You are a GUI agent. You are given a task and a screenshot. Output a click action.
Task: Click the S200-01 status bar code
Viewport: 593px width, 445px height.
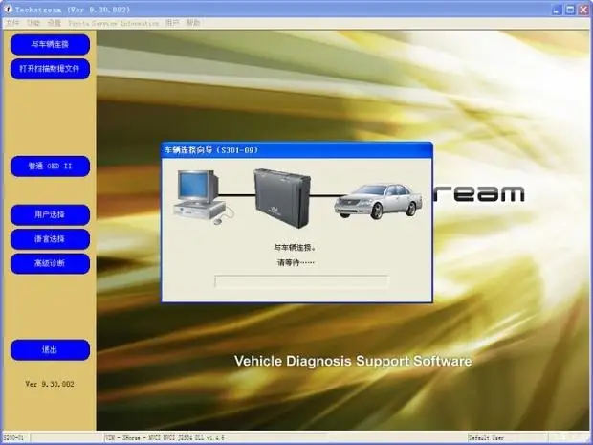13,438
